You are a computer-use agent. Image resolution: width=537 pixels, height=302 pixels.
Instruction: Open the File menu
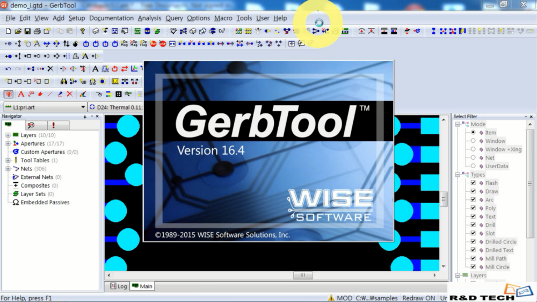click(x=10, y=18)
